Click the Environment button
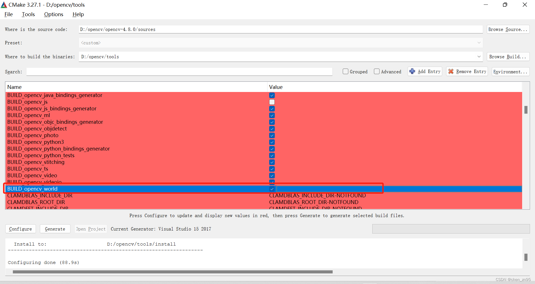Viewport: 535px width, 284px height. point(510,72)
